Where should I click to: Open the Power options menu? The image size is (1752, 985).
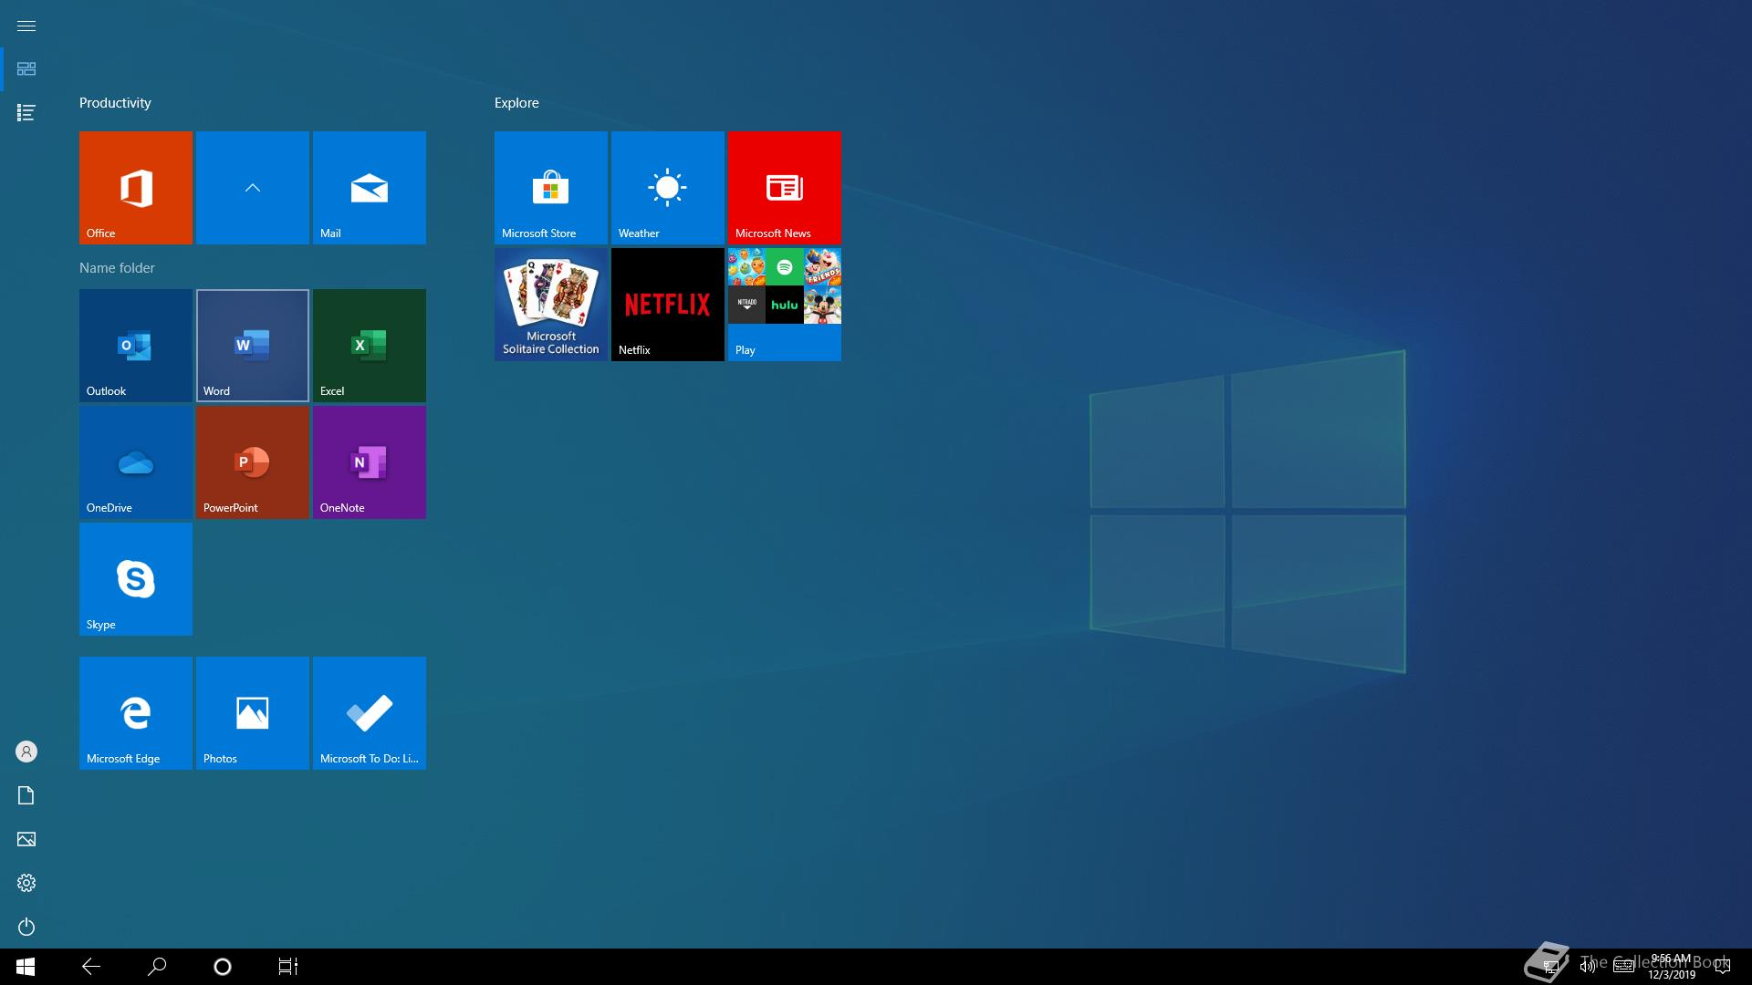coord(26,927)
